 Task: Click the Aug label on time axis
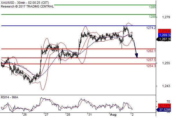click(113, 115)
